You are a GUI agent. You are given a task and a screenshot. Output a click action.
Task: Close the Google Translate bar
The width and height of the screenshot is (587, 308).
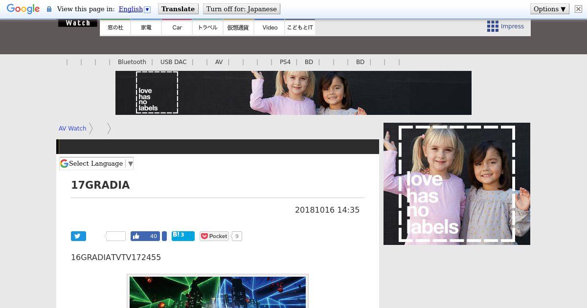[x=578, y=9]
